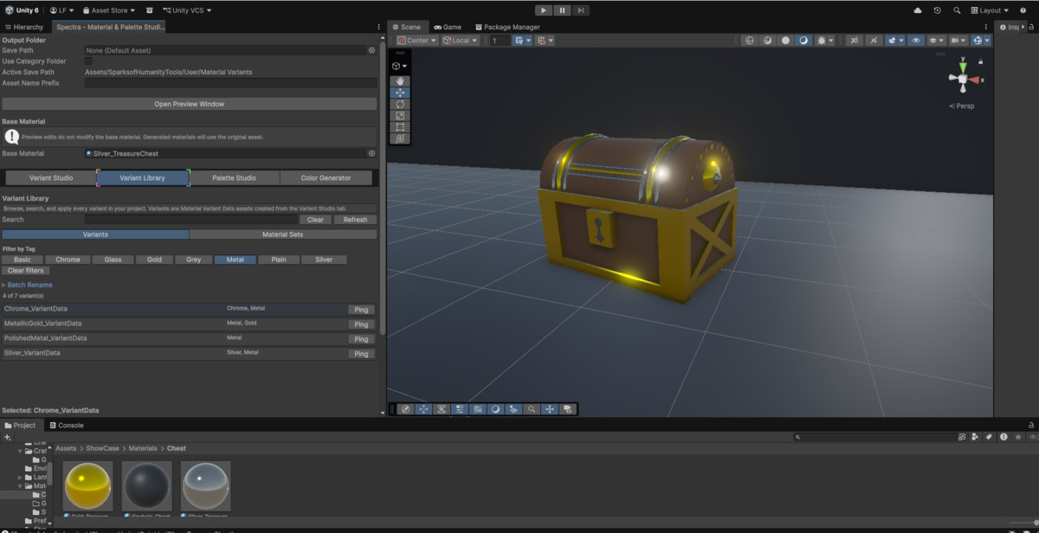Select the Hand view tool
Viewport: 1039px width, 533px height.
[x=400, y=81]
